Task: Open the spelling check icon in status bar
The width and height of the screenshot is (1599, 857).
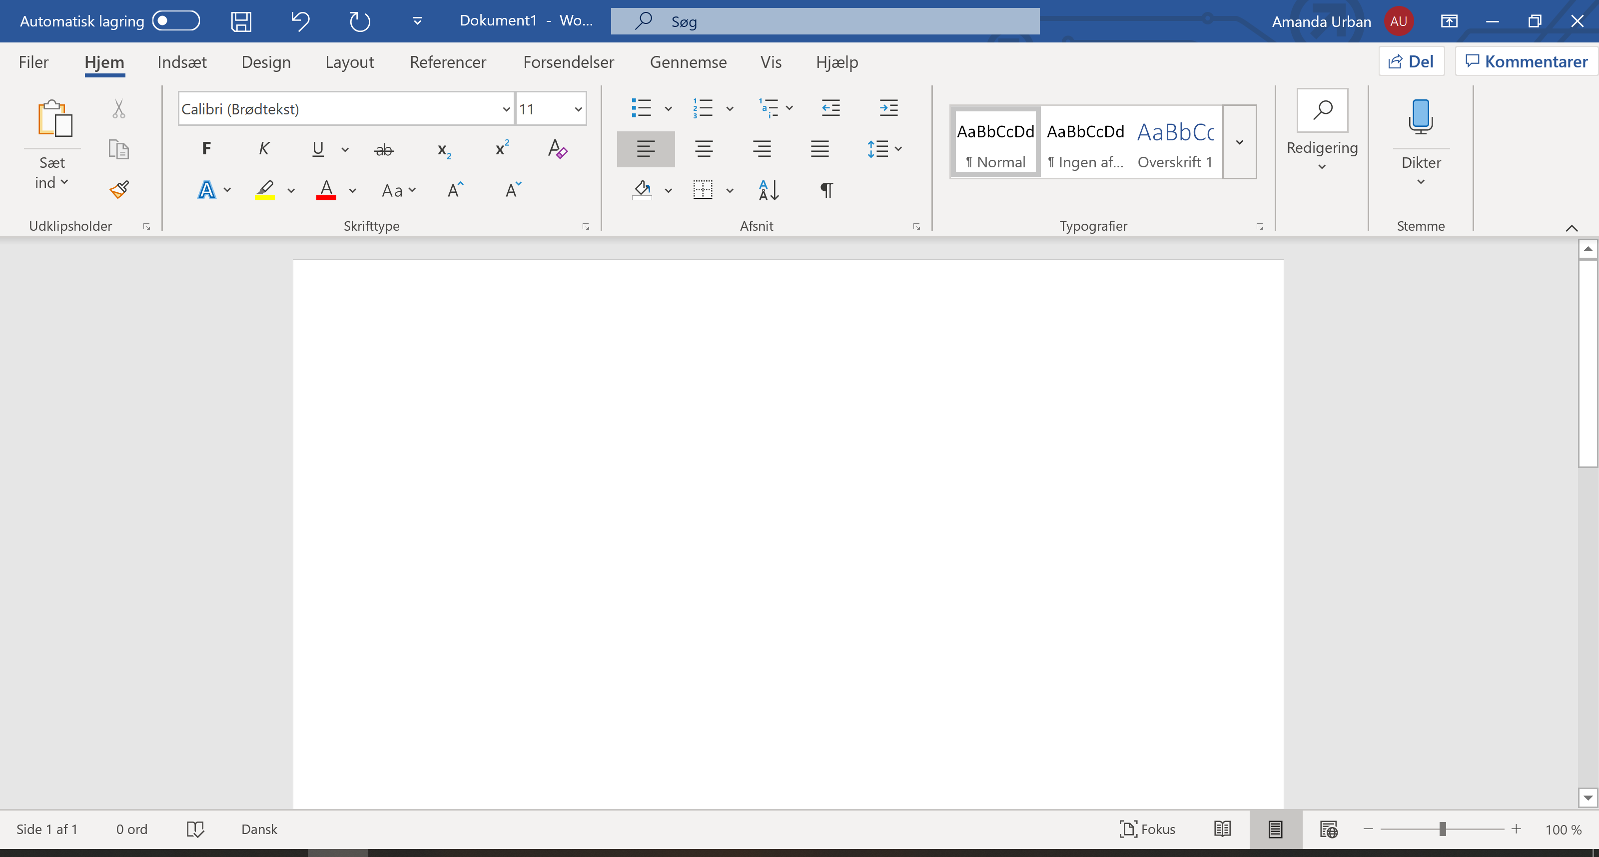Action: [195, 829]
